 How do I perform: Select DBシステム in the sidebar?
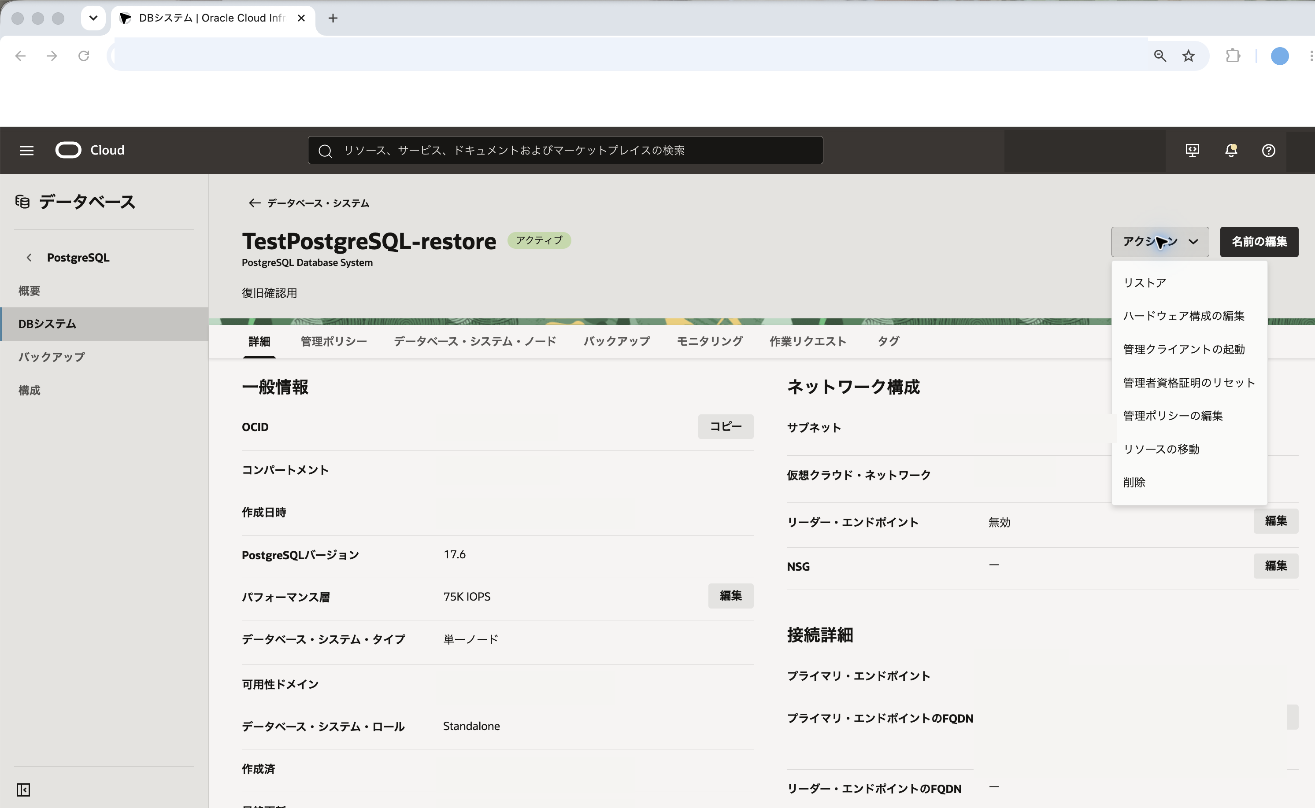[x=104, y=324]
